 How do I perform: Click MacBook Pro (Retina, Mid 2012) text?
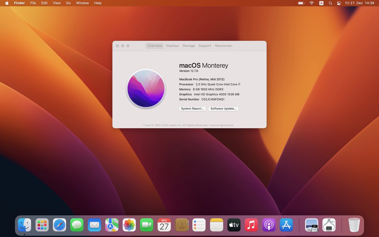tap(202, 79)
